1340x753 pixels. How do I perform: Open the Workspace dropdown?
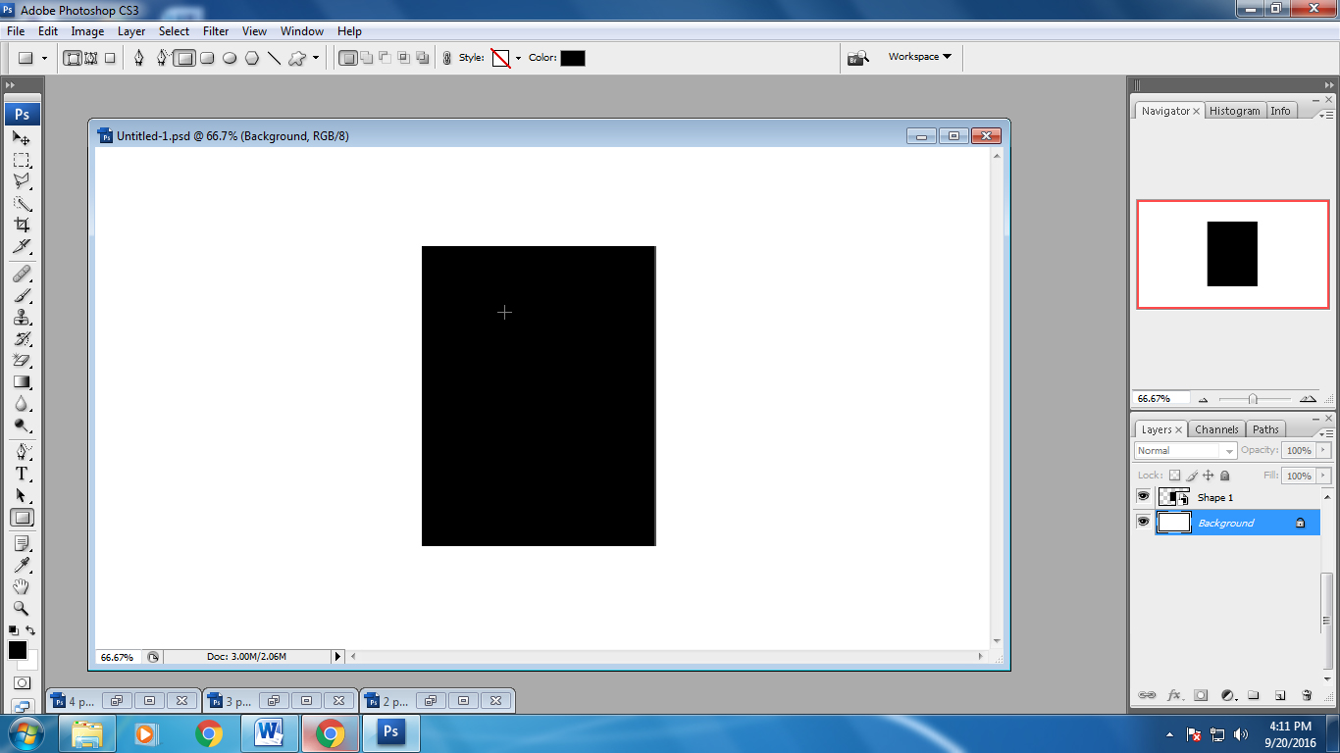point(919,57)
